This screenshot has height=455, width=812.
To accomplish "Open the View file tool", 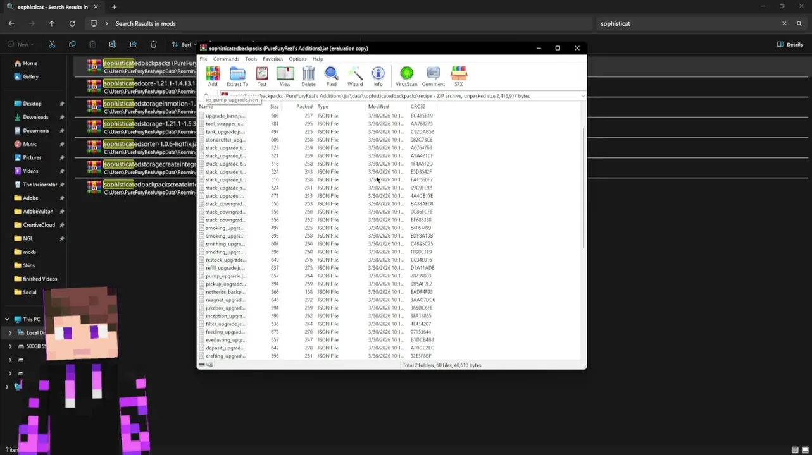I will click(285, 76).
